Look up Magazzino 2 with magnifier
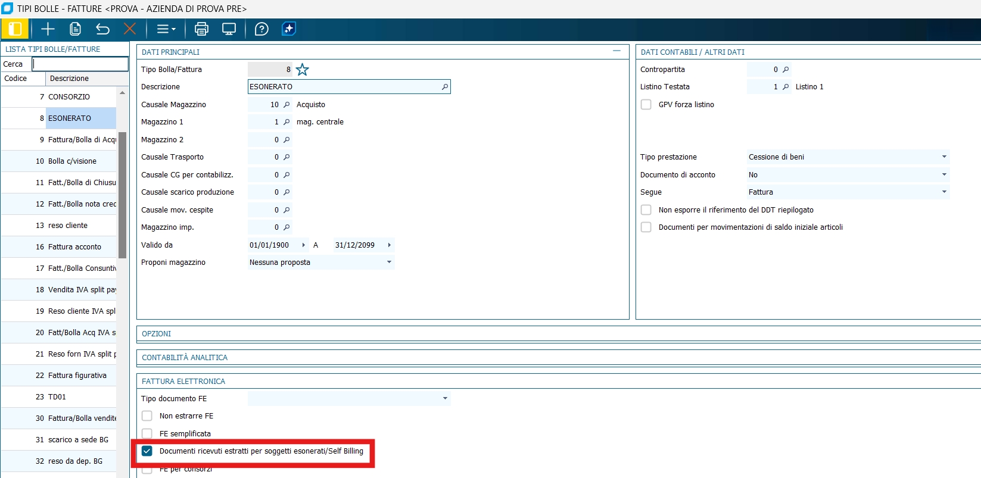The image size is (981, 478). (286, 140)
